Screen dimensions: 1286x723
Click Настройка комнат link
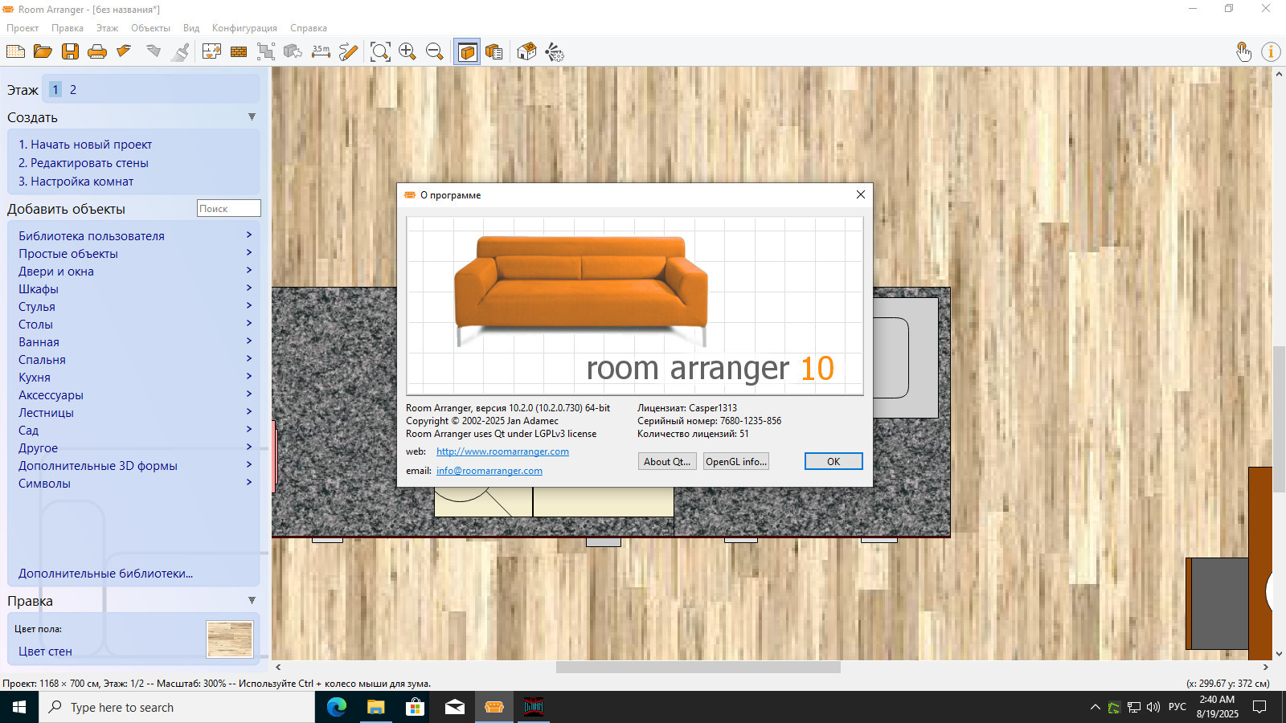pos(76,182)
